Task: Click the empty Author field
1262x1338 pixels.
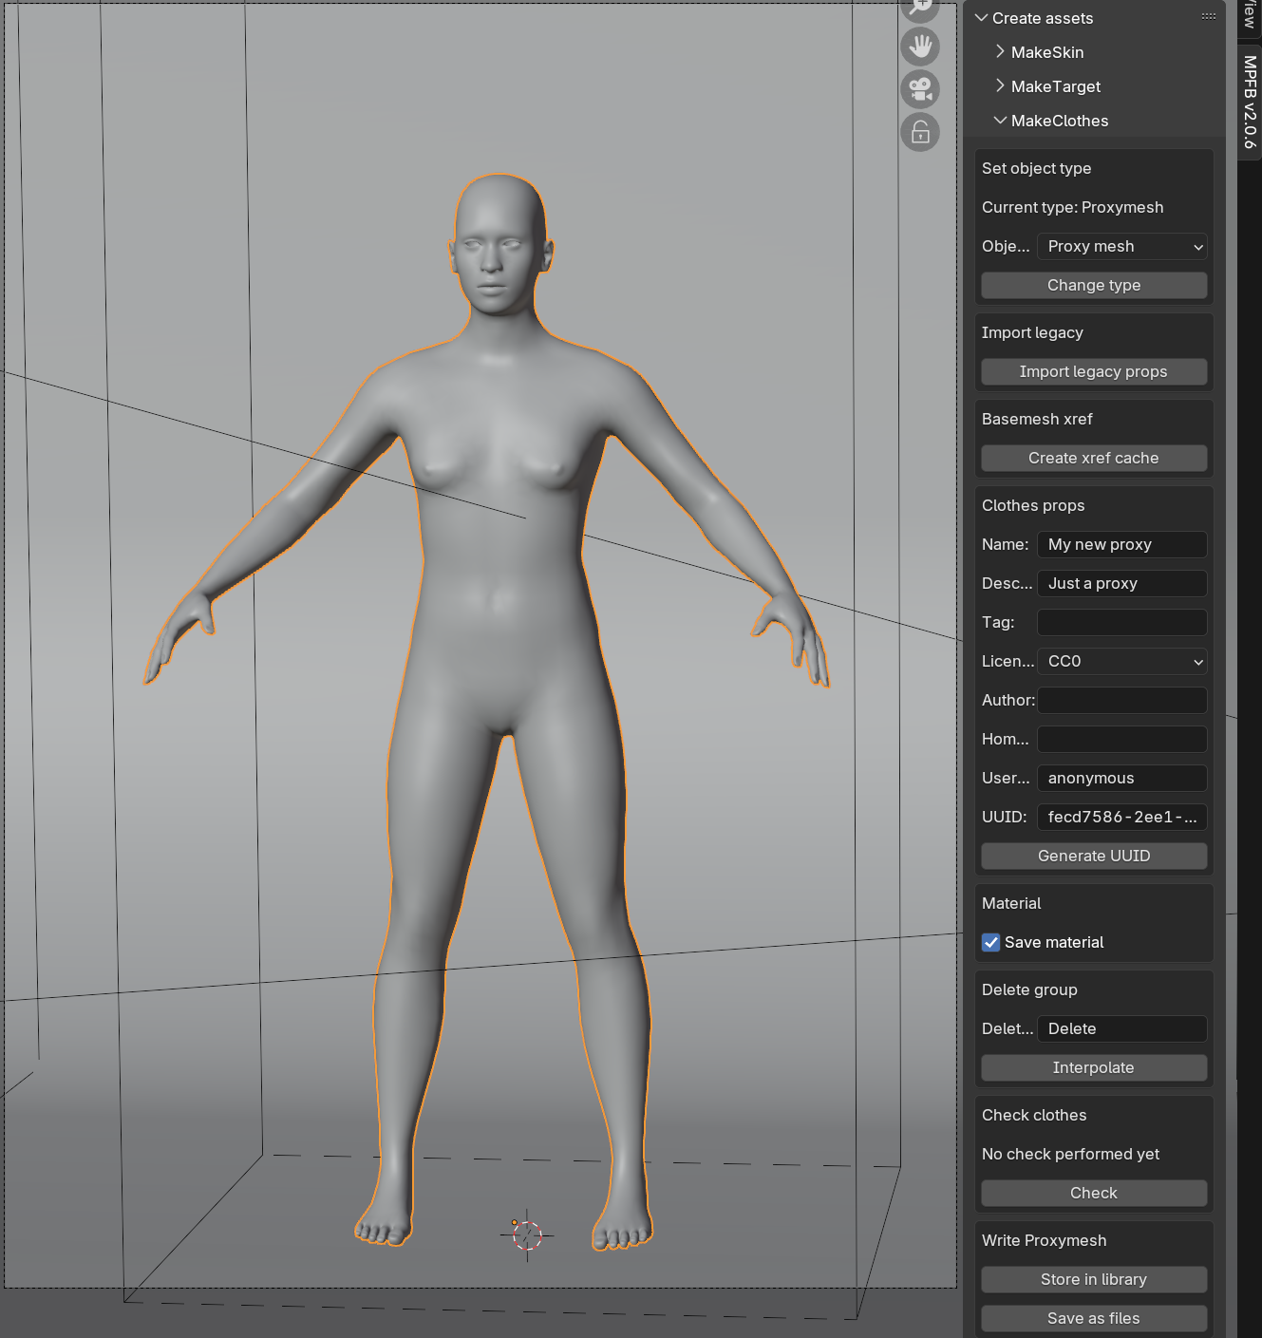Action: (x=1122, y=700)
